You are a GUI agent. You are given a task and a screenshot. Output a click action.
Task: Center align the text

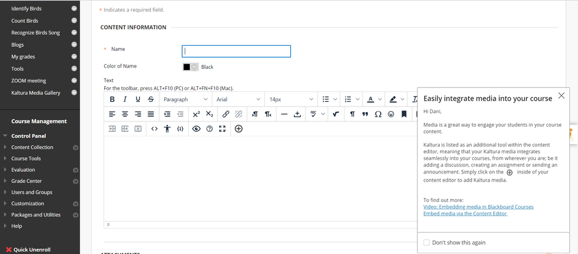tap(125, 115)
